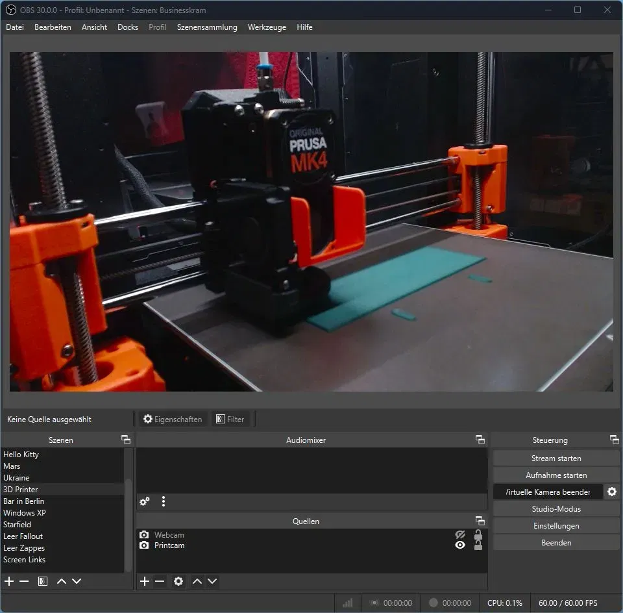Screen dimensions: 623x613
Task: Open the Hilfe menu
Action: [x=304, y=27]
